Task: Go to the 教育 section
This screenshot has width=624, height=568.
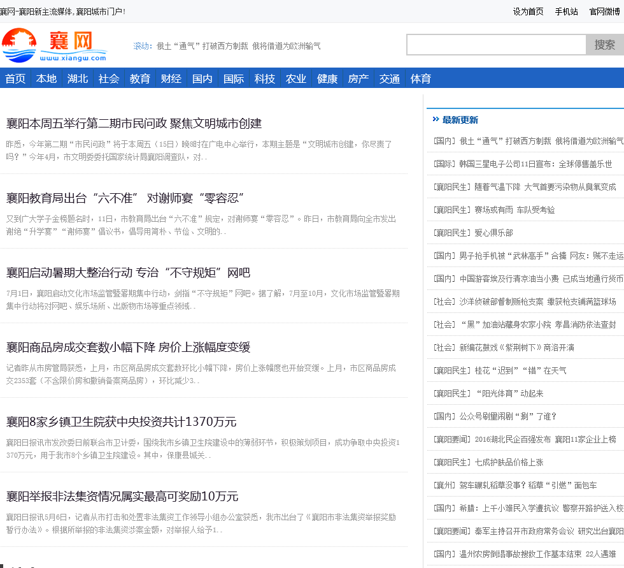Action: 140,78
